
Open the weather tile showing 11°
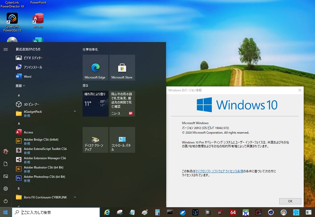tap(95, 104)
